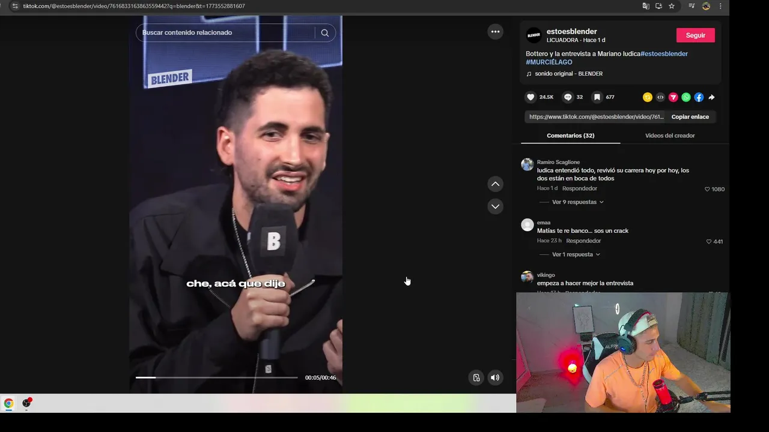Open emaa's profile avatar
The height and width of the screenshot is (432, 769).
527,225
